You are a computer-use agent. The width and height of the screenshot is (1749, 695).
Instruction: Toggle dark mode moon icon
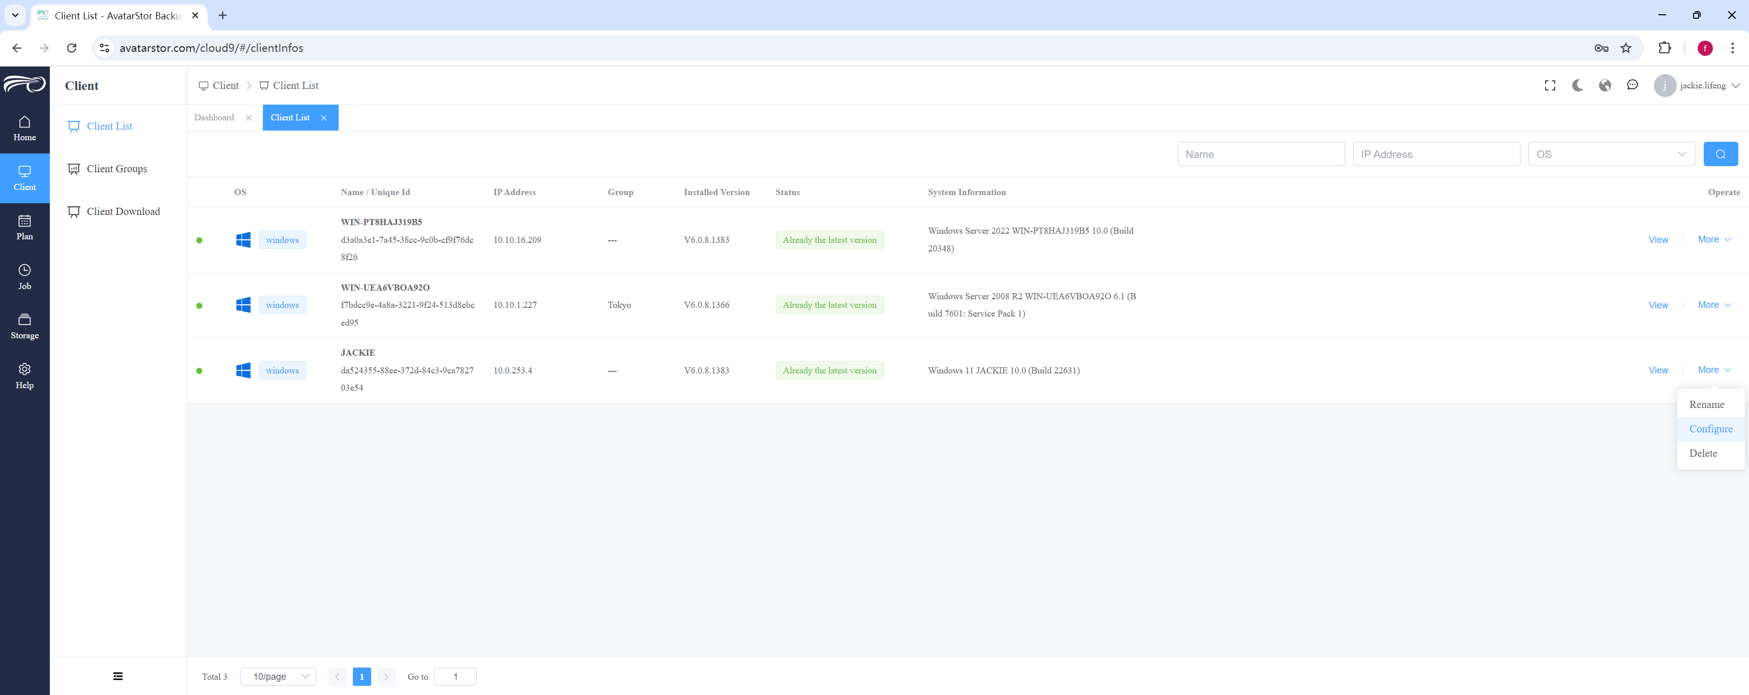point(1577,85)
